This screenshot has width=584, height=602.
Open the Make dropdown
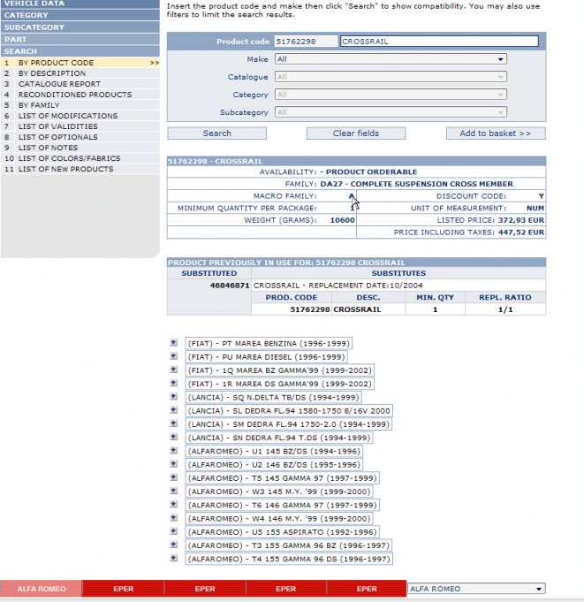pos(390,59)
